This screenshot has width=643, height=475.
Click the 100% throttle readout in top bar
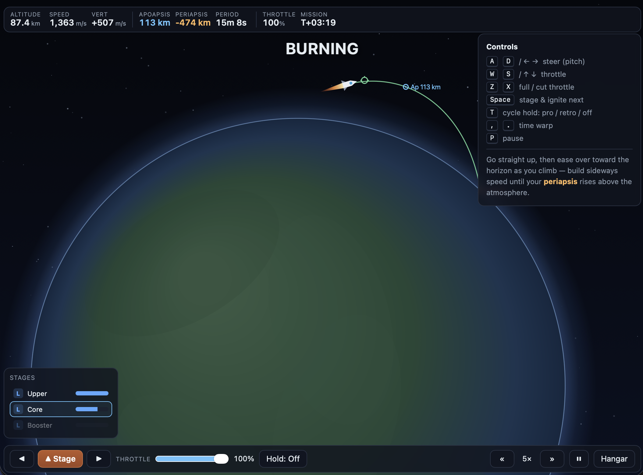274,23
